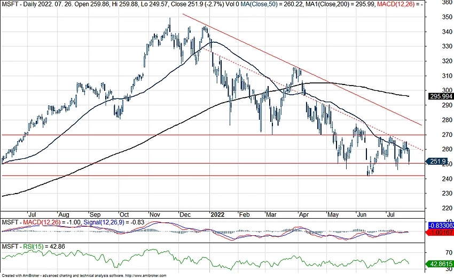Click the 230 price axis label
454x278 pixels.
click(x=447, y=193)
